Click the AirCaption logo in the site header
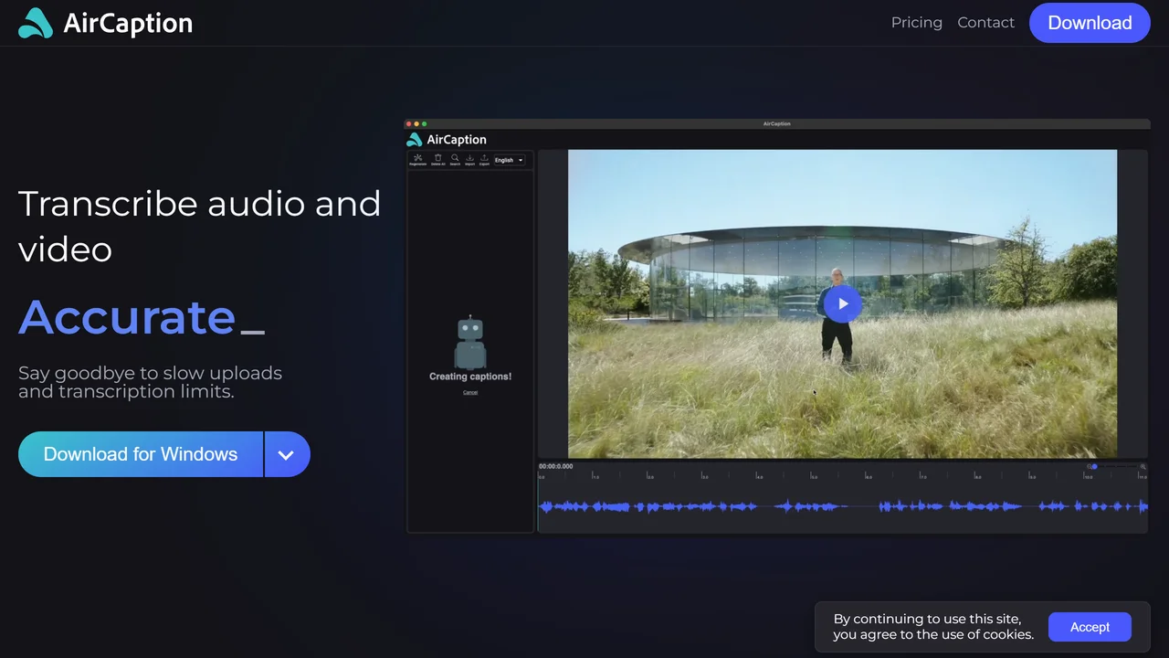This screenshot has width=1169, height=658. point(105,23)
